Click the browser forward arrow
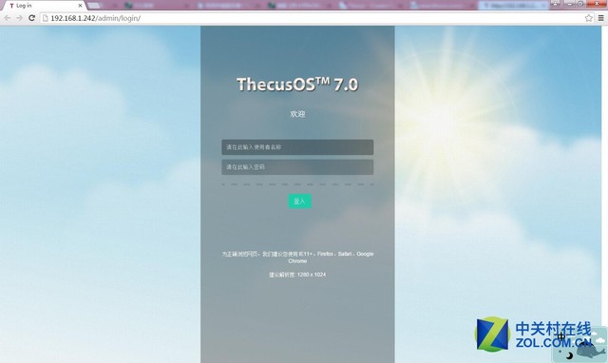 pos(19,18)
